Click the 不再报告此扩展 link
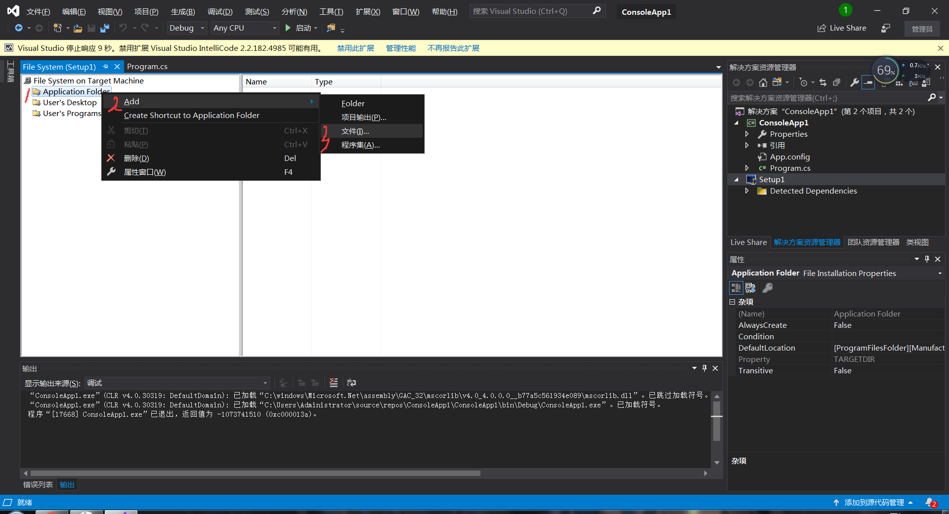The height and width of the screenshot is (514, 949). pos(453,48)
